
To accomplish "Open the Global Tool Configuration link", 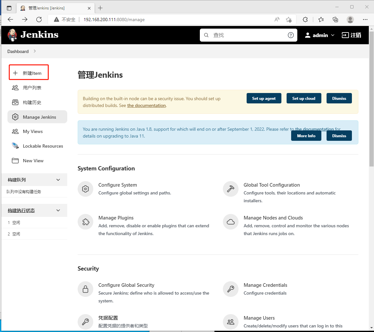I will [x=272, y=185].
